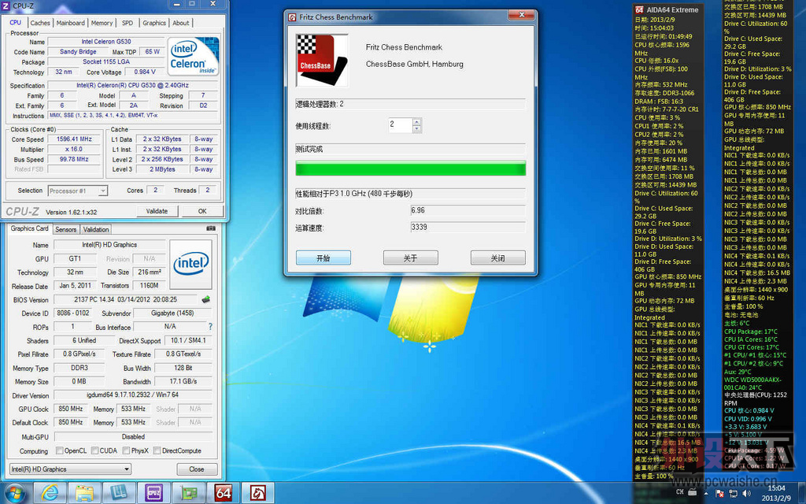Click the 开始 start benchmark button

(x=324, y=258)
